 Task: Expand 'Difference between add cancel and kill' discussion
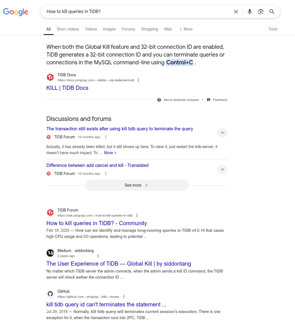pyautogui.click(x=222, y=169)
